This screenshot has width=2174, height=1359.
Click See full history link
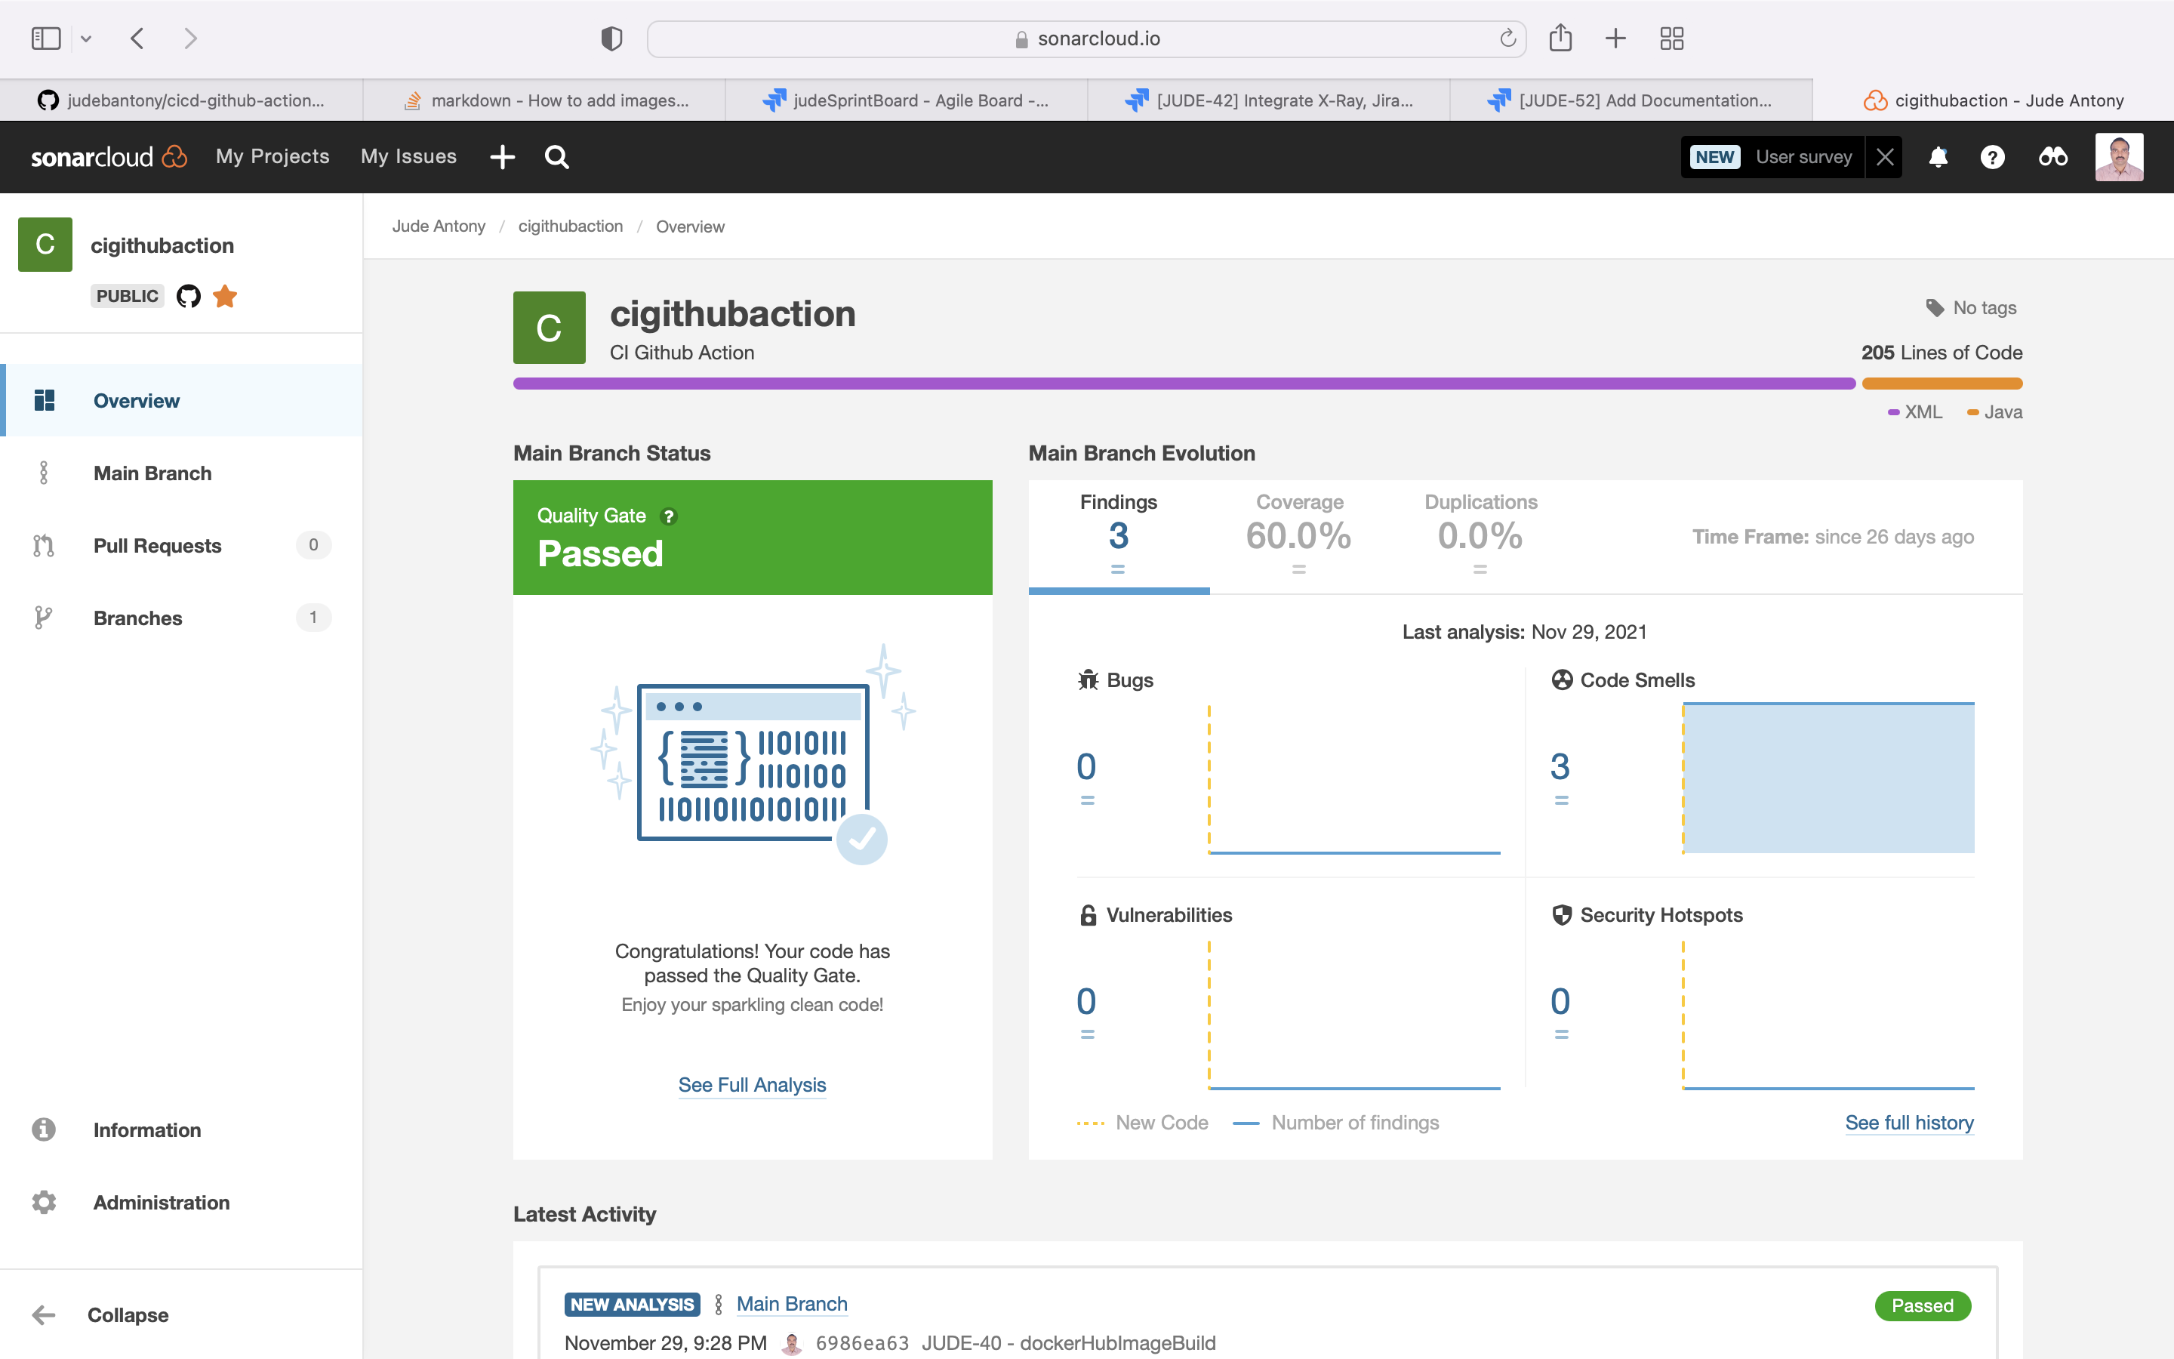coord(1909,1123)
